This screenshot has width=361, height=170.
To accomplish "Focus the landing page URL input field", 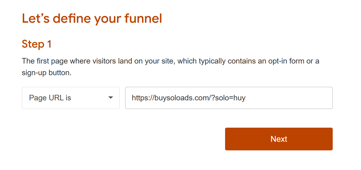I will [x=229, y=98].
